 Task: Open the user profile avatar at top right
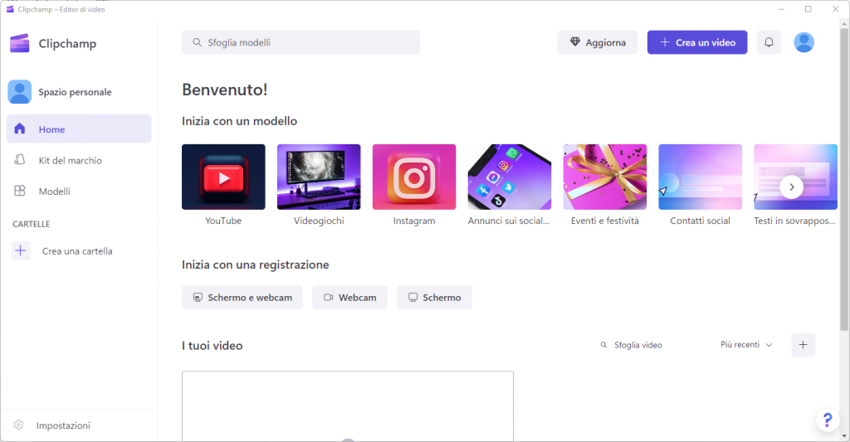coord(804,42)
